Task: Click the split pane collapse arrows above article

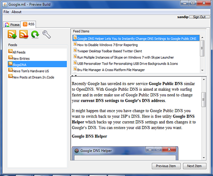Action: (x=74, y=75)
